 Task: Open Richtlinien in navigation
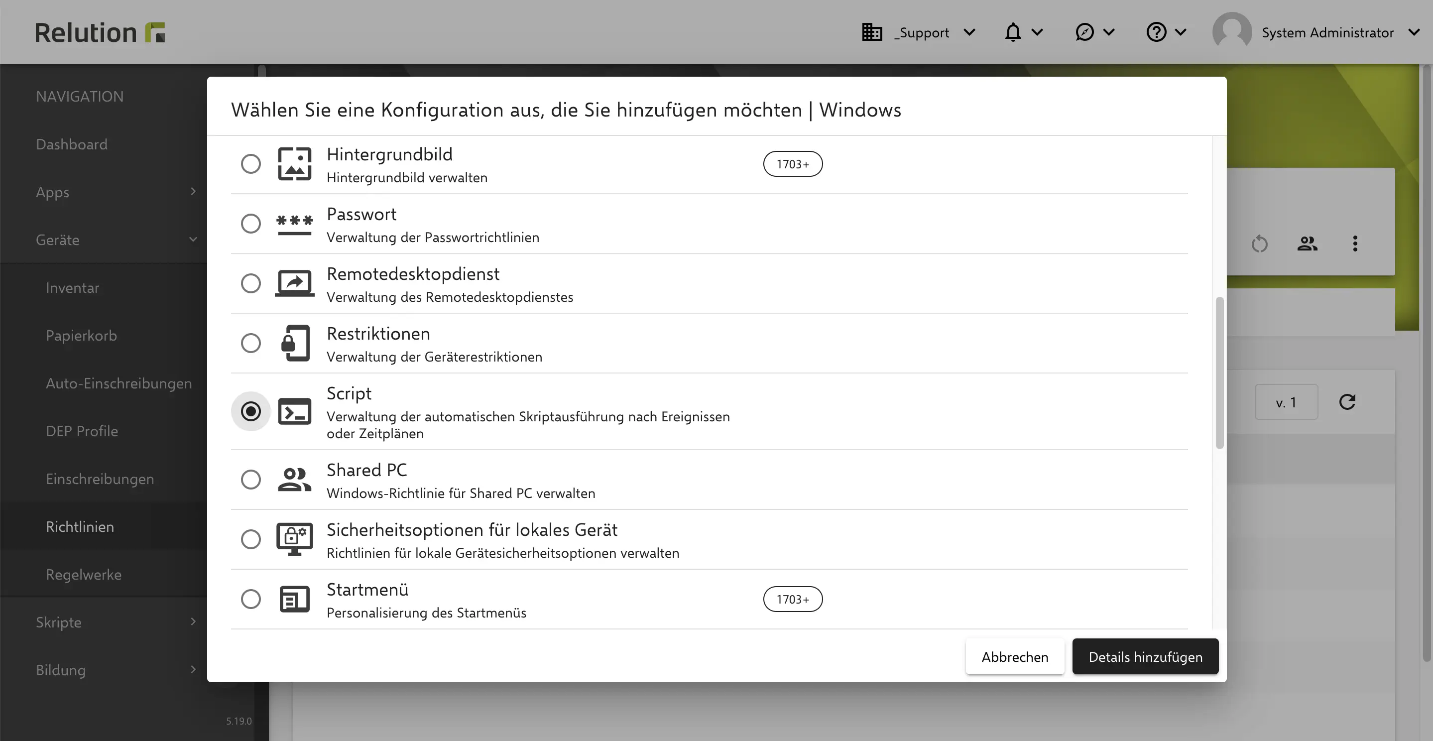[80, 527]
